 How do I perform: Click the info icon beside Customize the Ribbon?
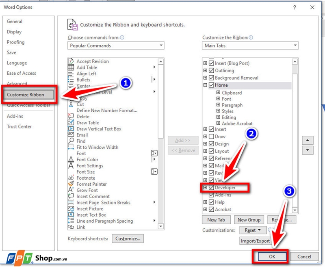[x=251, y=37]
